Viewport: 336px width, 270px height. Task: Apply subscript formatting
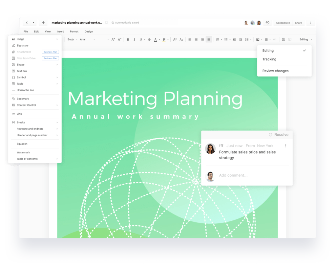point(181,39)
